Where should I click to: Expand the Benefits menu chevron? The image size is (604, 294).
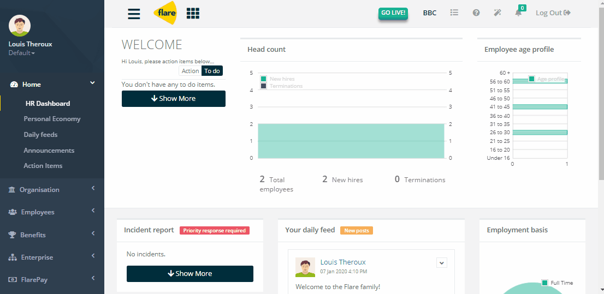93,233
